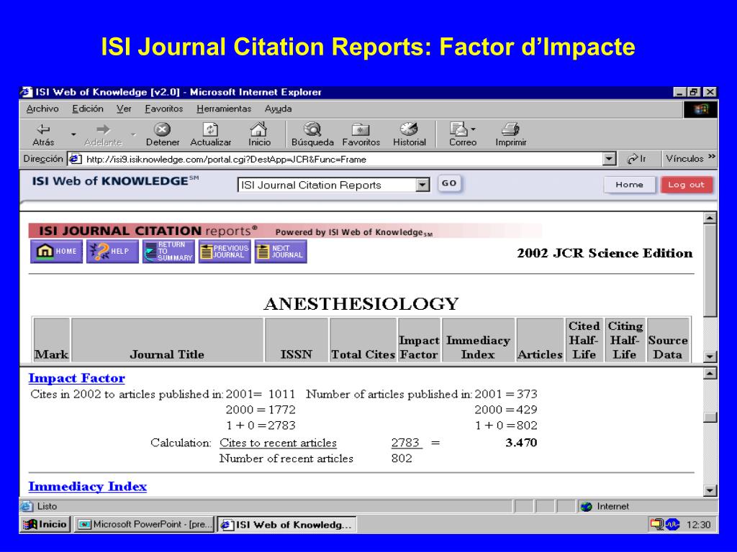737x552 pixels.
Task: Expand the Adelante history dropdown arrow
Action: (x=133, y=134)
